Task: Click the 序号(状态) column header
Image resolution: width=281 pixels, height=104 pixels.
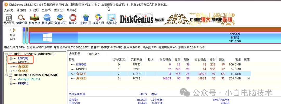Action: coord(120,60)
